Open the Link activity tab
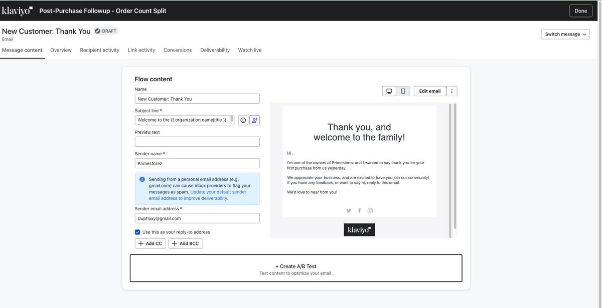Screen dimensions: 602x308 point(141,50)
